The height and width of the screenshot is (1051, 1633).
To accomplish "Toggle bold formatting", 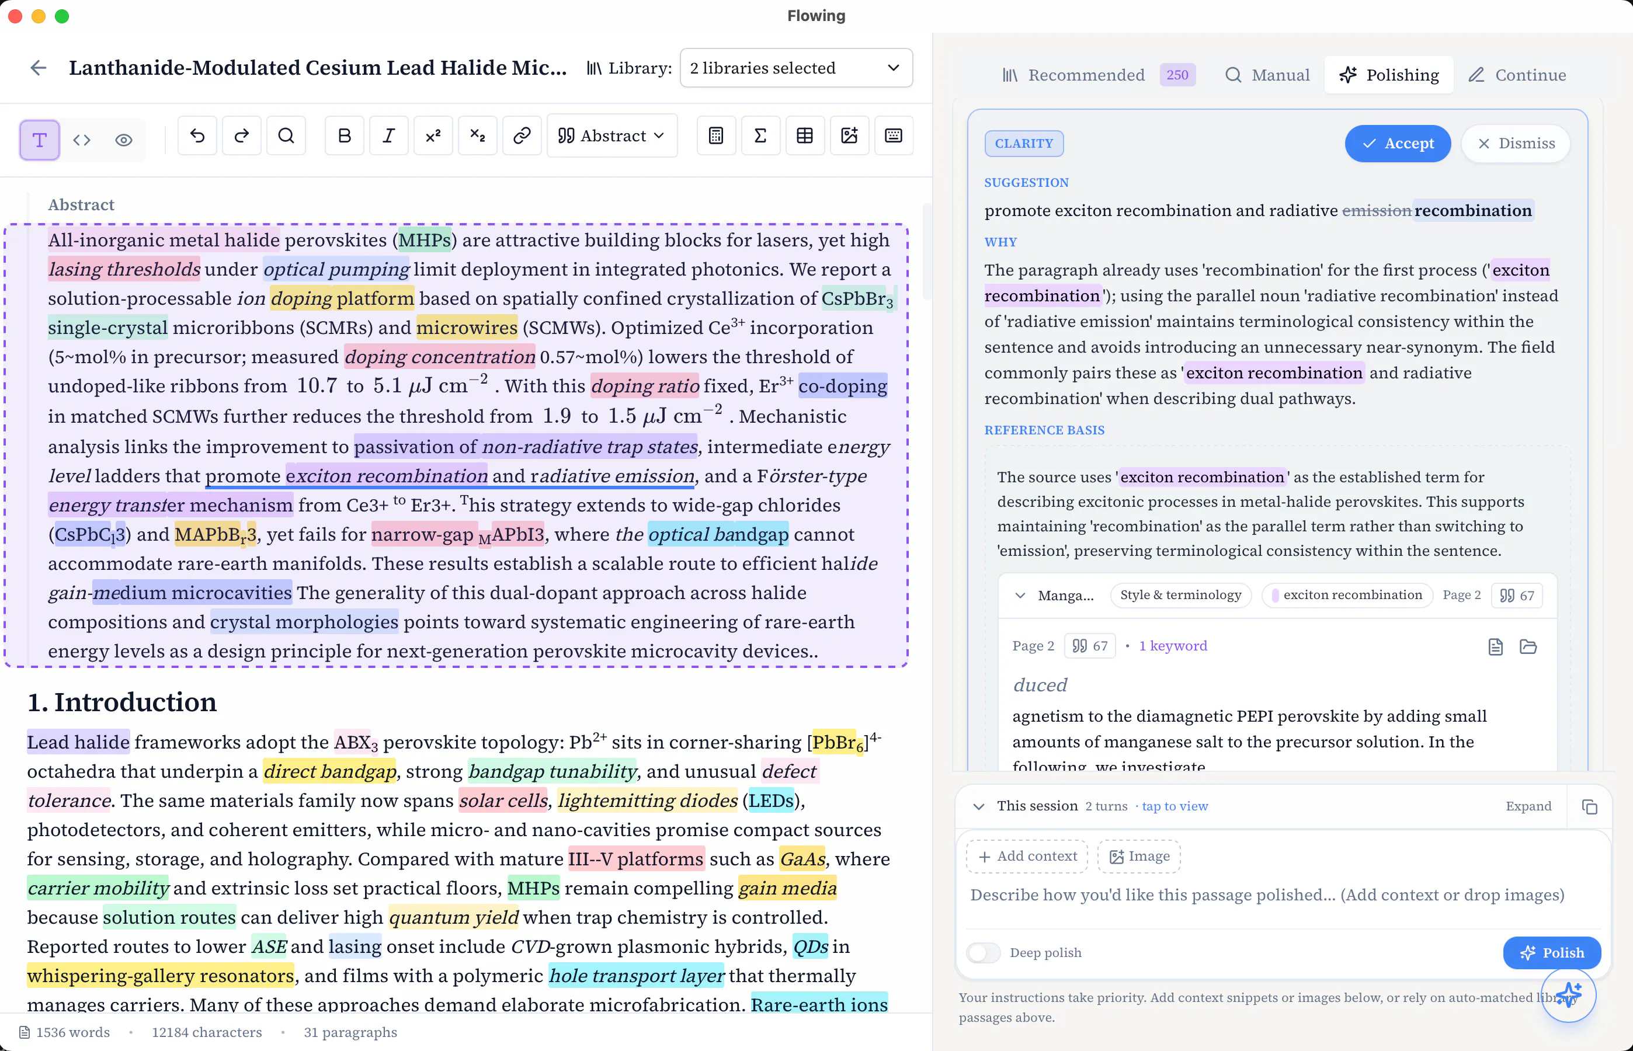I will click(345, 136).
